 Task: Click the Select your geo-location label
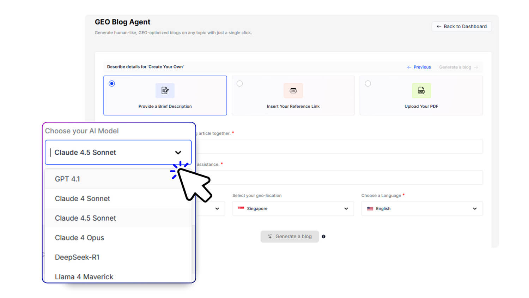[x=257, y=196]
